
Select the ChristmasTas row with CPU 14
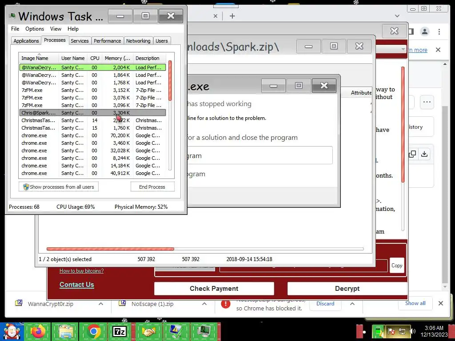pos(92,120)
